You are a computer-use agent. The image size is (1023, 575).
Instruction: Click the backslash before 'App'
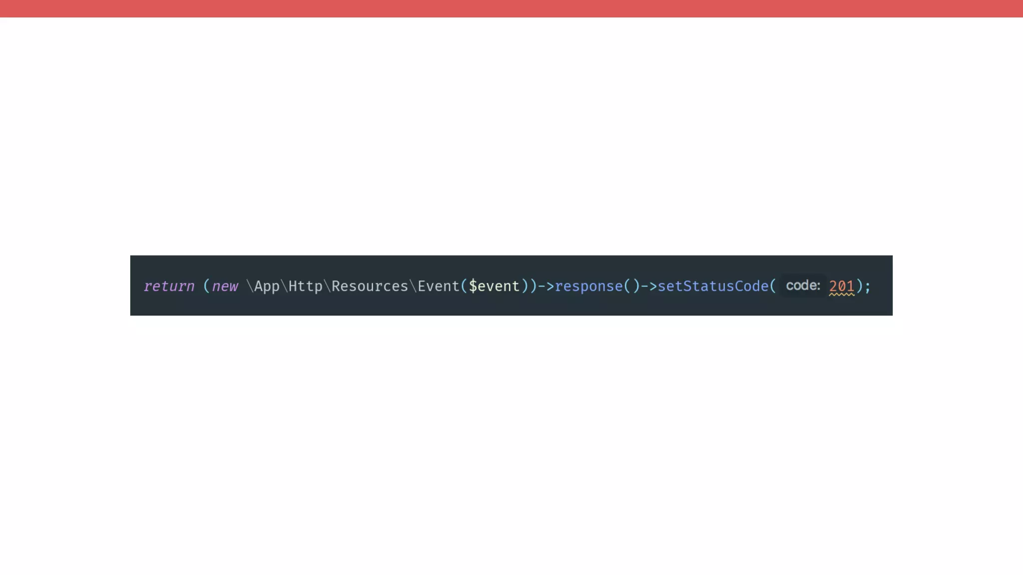click(x=250, y=287)
